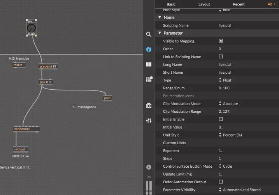Screen dimensions: 279x195
Task: Click the round audio status icon
Action: [149, 167]
